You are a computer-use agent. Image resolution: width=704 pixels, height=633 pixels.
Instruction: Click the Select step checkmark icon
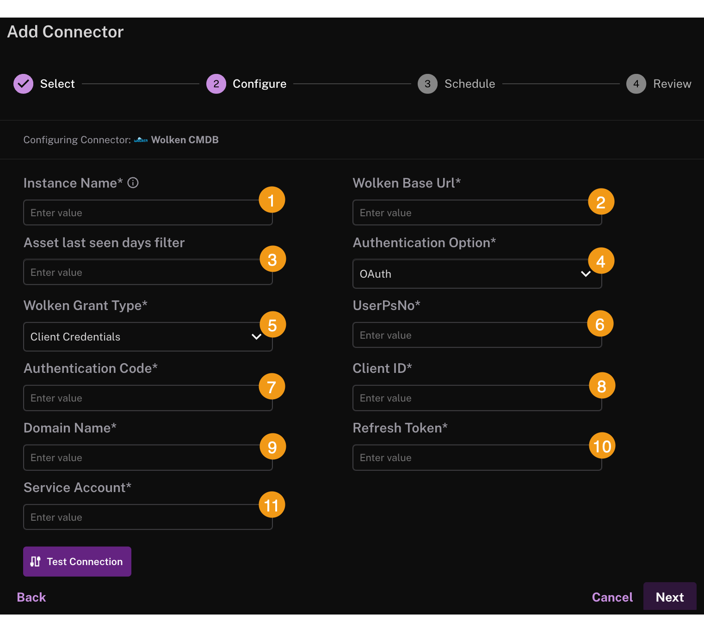[23, 84]
